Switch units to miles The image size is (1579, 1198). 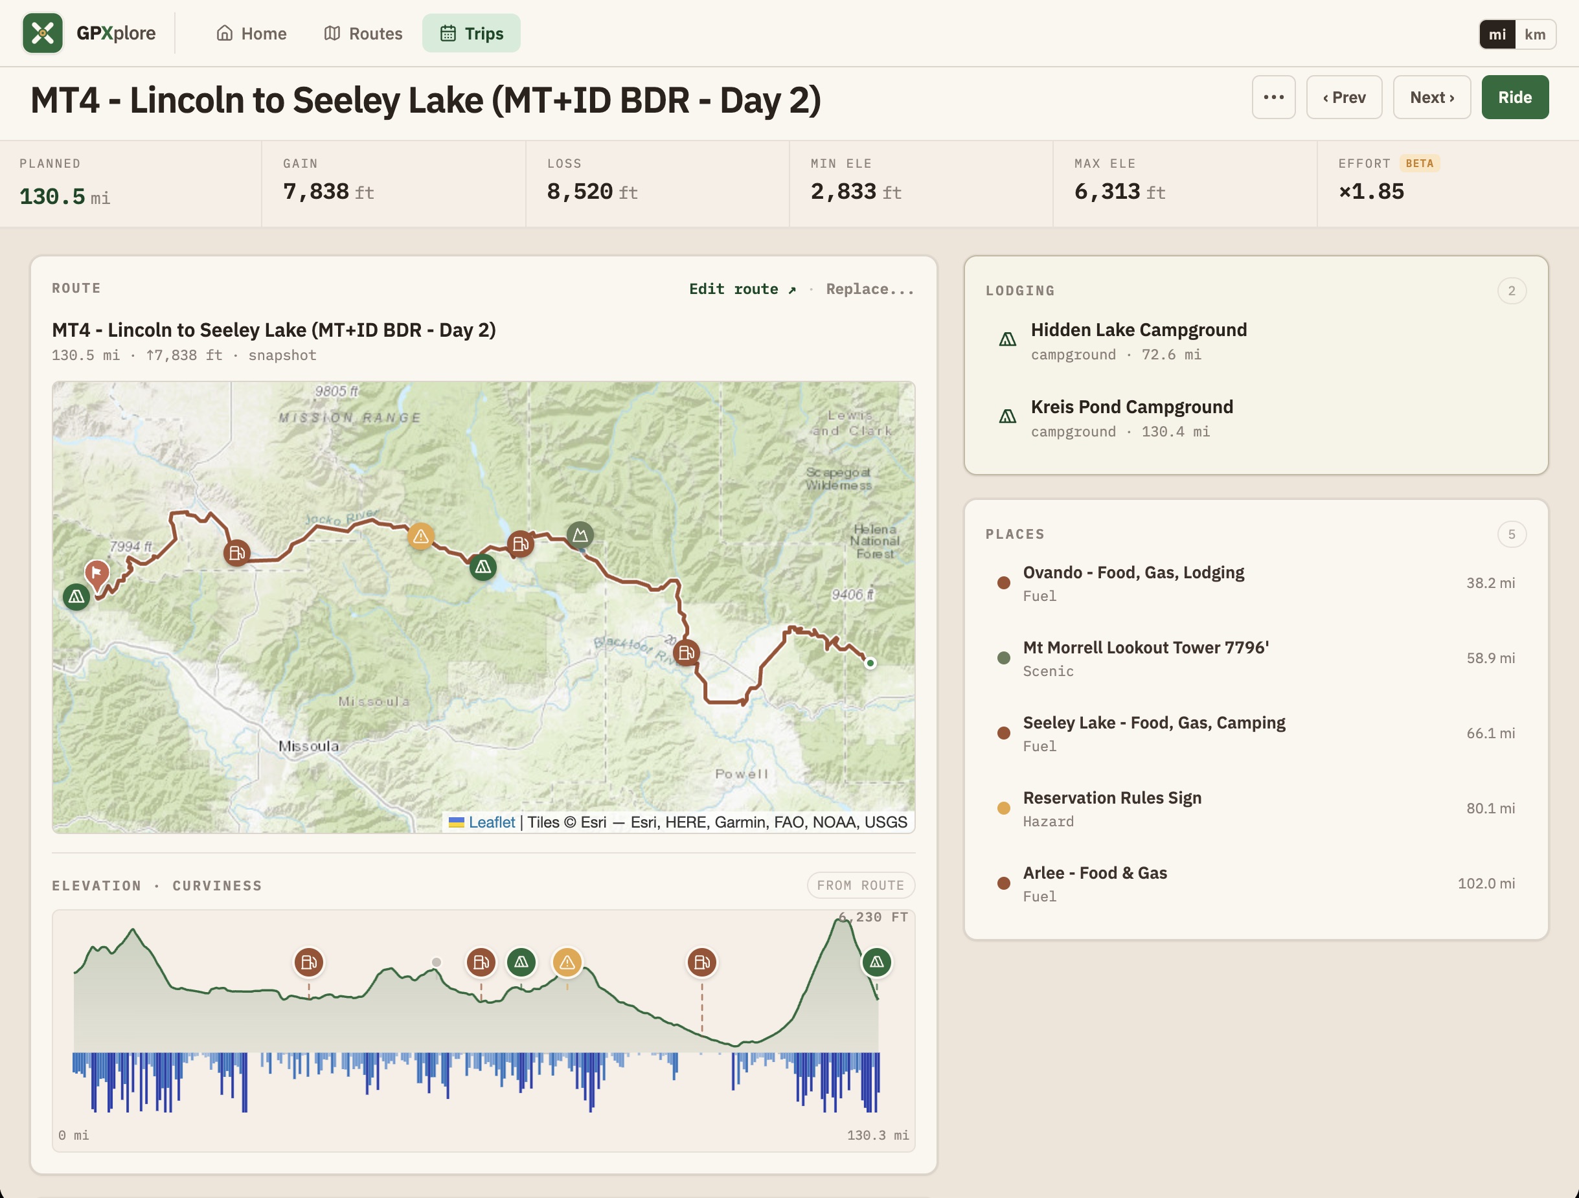click(1497, 34)
